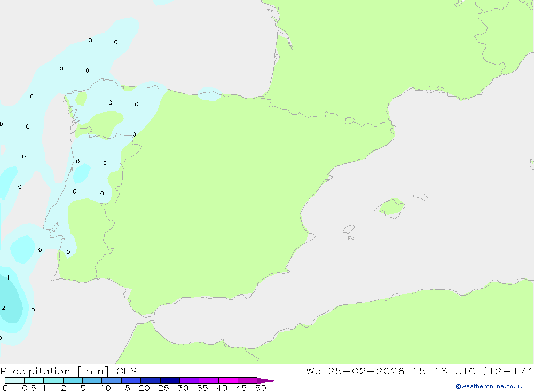Click the small rain patch on Spain's north coast

point(209,94)
